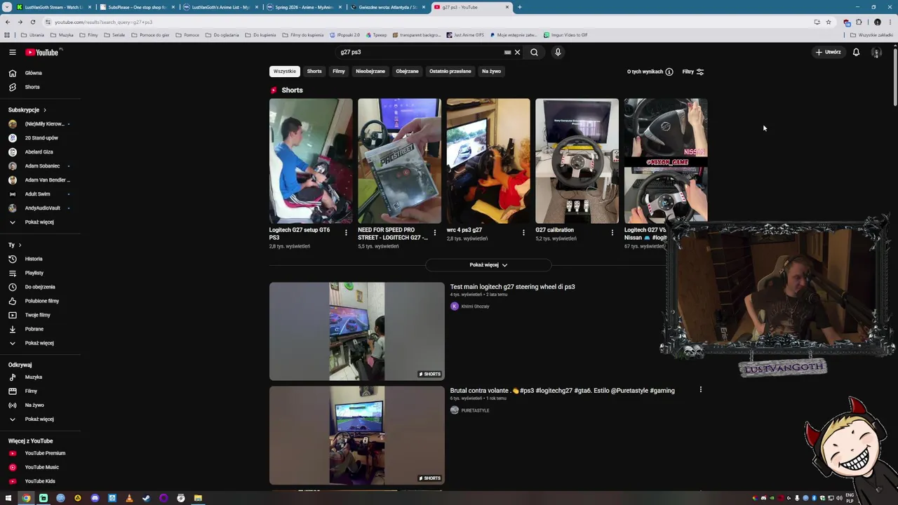Open Chrome icon in the taskbar

click(26, 498)
